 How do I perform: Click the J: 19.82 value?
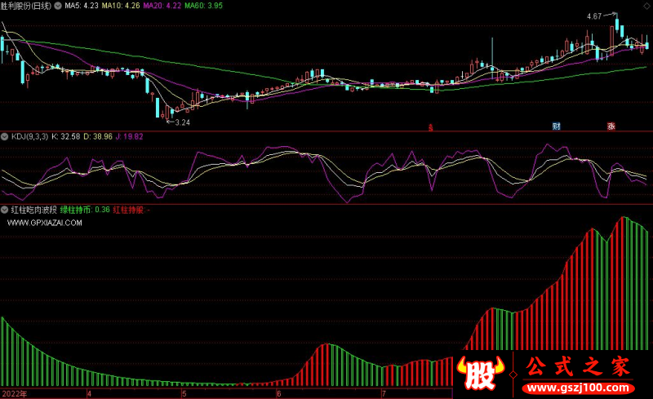pyautogui.click(x=129, y=136)
